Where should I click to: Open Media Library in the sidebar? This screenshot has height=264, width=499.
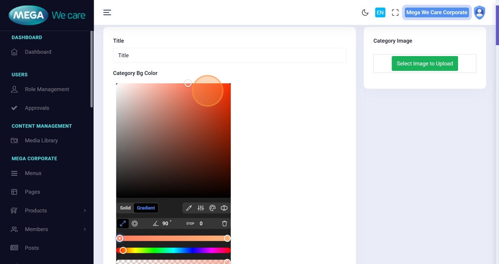coord(41,141)
